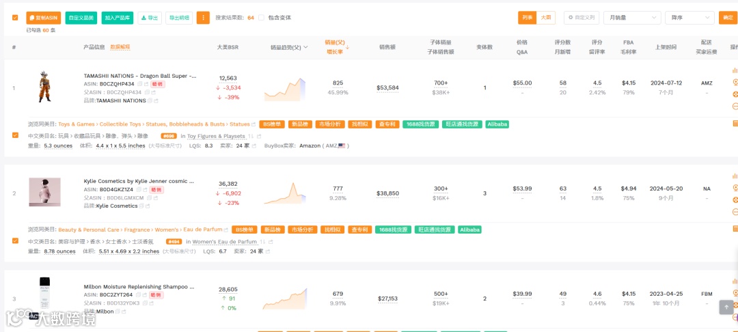
Task: Copy parent ASIN B0D6LGMXCM using its copy icon
Action: [148, 198]
